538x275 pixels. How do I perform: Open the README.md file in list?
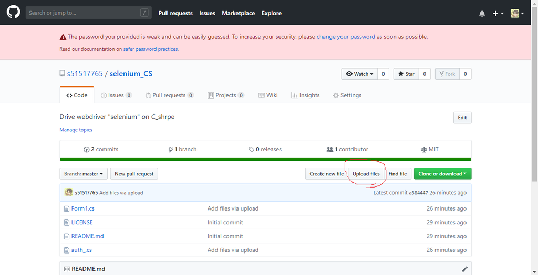(88, 236)
